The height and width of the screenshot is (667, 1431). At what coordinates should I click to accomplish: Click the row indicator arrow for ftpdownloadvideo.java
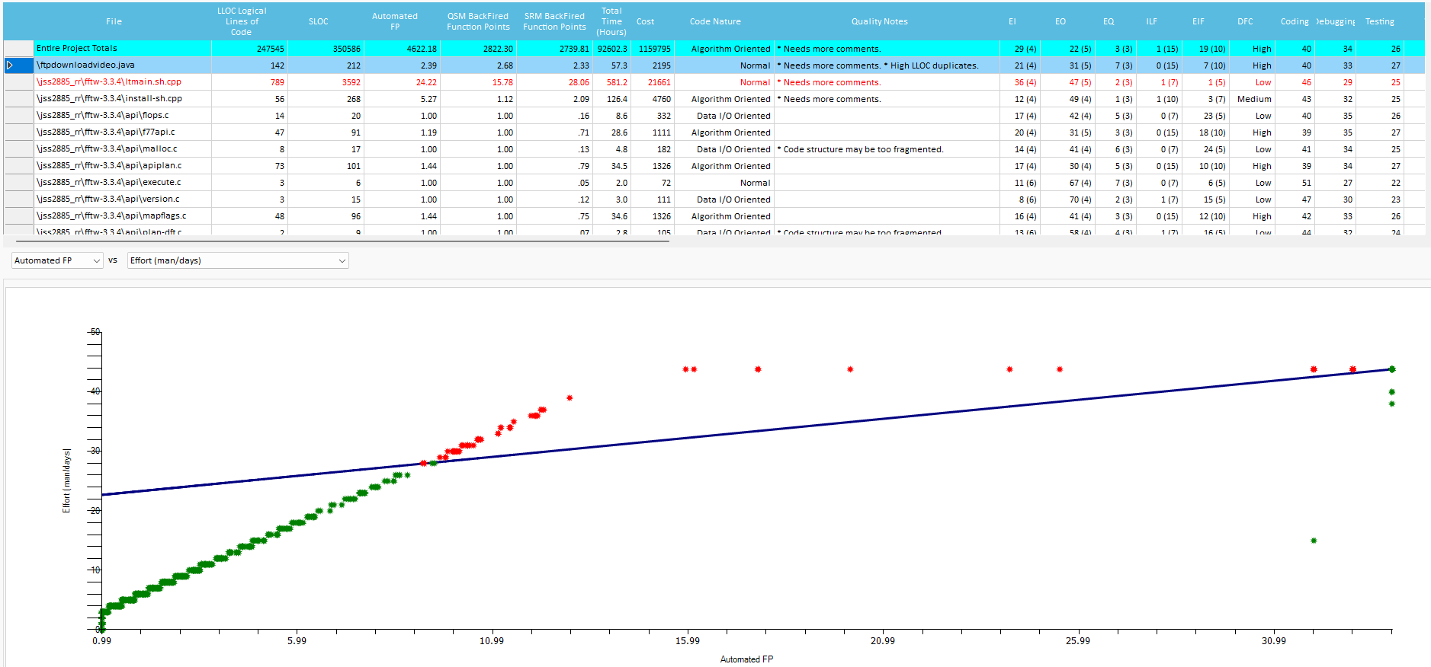pos(10,65)
